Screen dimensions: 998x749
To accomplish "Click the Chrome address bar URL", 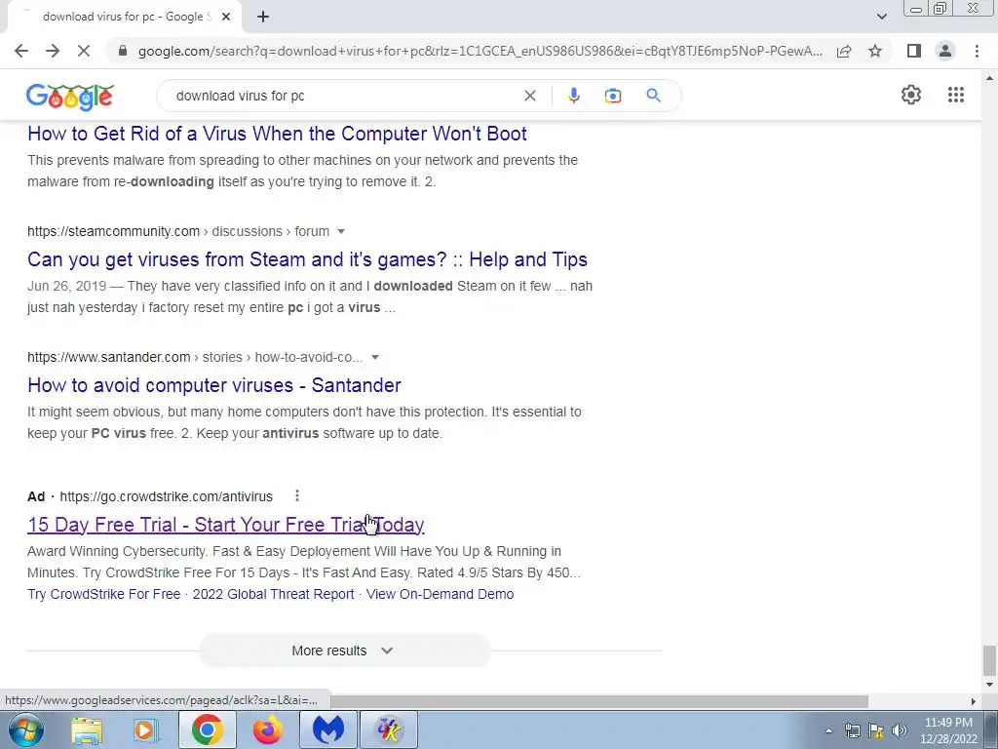I will coord(480,51).
